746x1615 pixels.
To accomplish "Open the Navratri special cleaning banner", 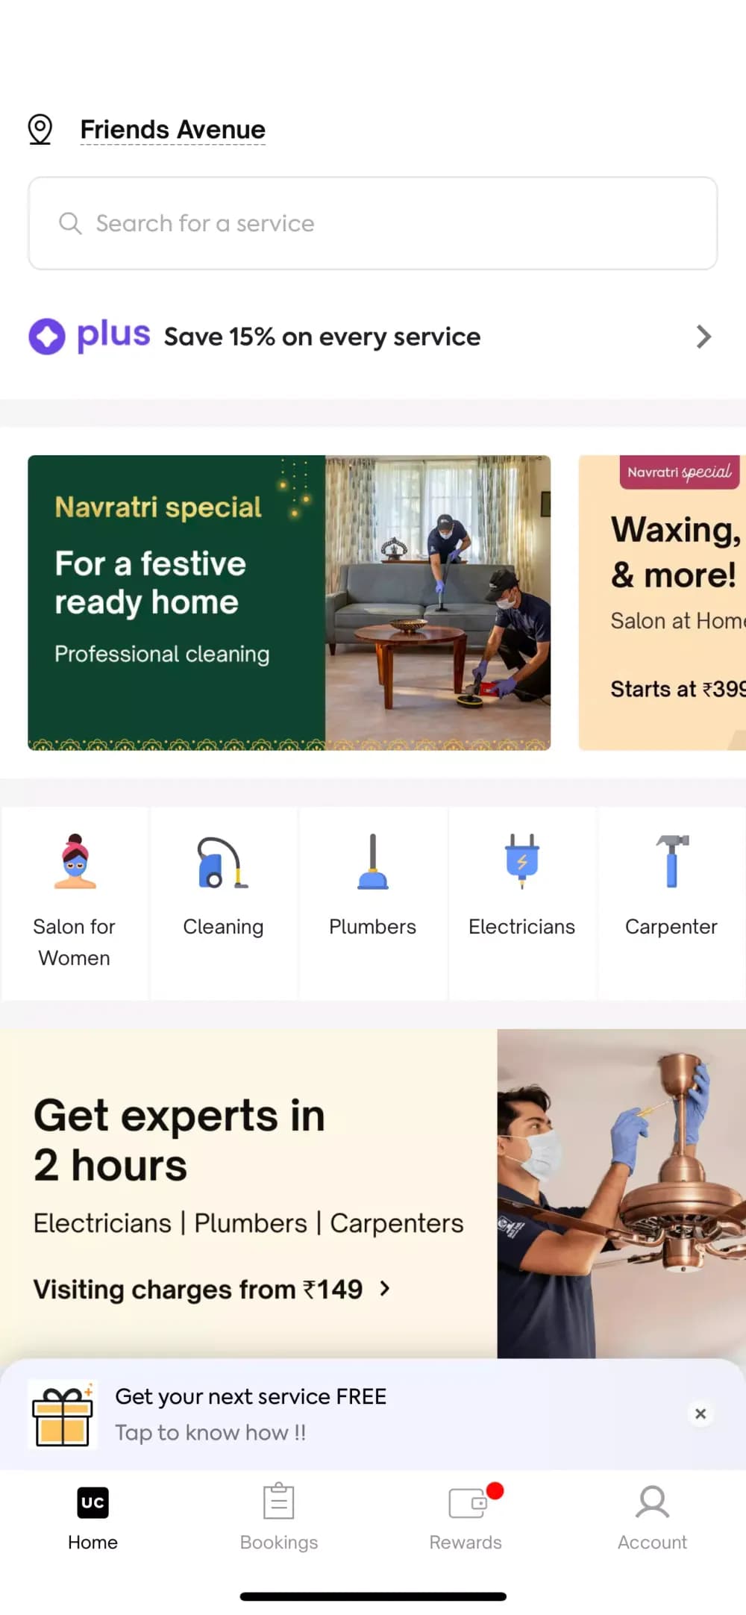I will 289,603.
